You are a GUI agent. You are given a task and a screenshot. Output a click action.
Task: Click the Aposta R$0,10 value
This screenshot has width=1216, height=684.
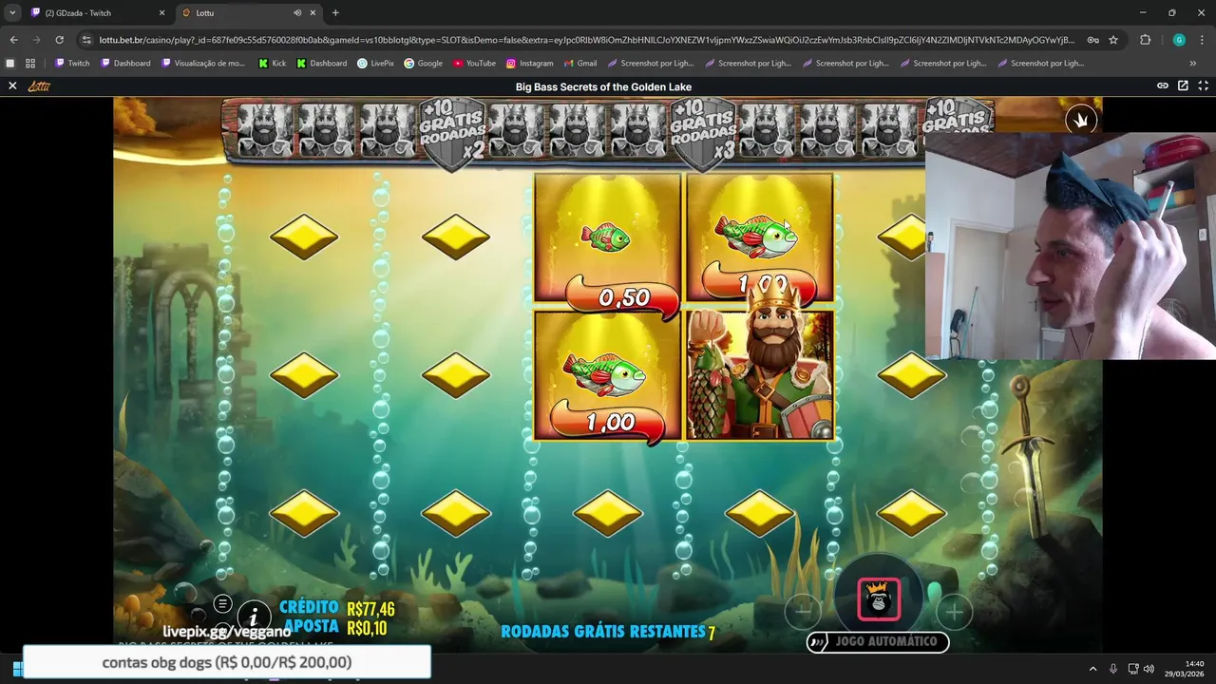click(367, 628)
